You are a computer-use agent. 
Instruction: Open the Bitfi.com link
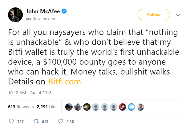click(x=65, y=82)
